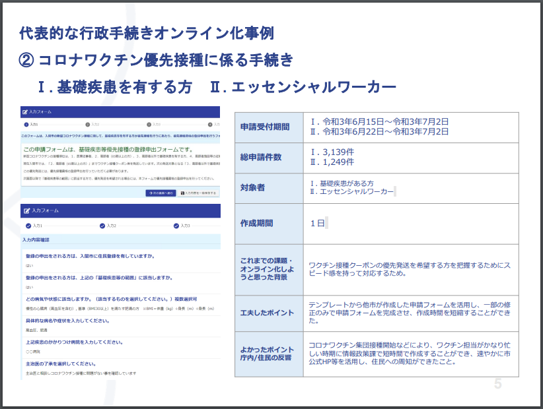Click the question 具体的な病名や症状を入力してください

point(68,321)
